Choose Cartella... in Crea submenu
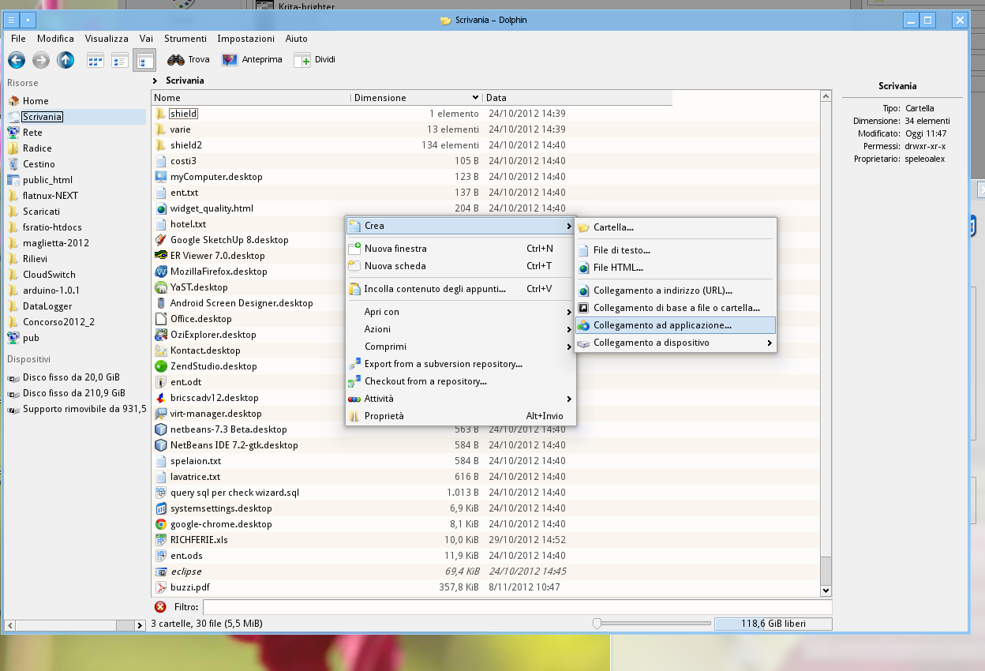The height and width of the screenshot is (671, 985). pyautogui.click(x=676, y=227)
